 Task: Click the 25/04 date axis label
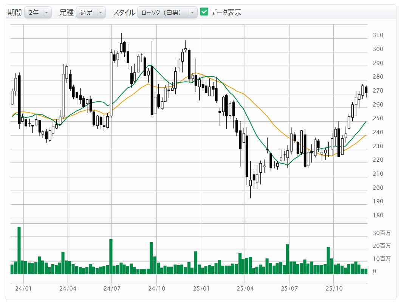point(245,288)
